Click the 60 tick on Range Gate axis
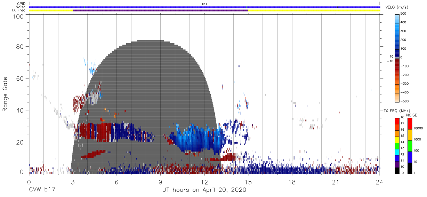427x197 pixels. (19, 79)
